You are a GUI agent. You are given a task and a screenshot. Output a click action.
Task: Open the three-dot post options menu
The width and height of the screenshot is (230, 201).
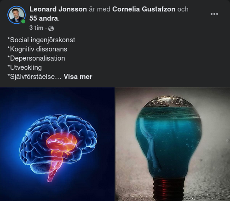[214, 14]
